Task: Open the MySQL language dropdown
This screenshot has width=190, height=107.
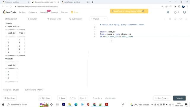Action: (x=99, y=19)
